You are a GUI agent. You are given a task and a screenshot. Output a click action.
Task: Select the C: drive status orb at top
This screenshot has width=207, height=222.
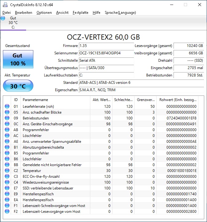coord(3,18)
